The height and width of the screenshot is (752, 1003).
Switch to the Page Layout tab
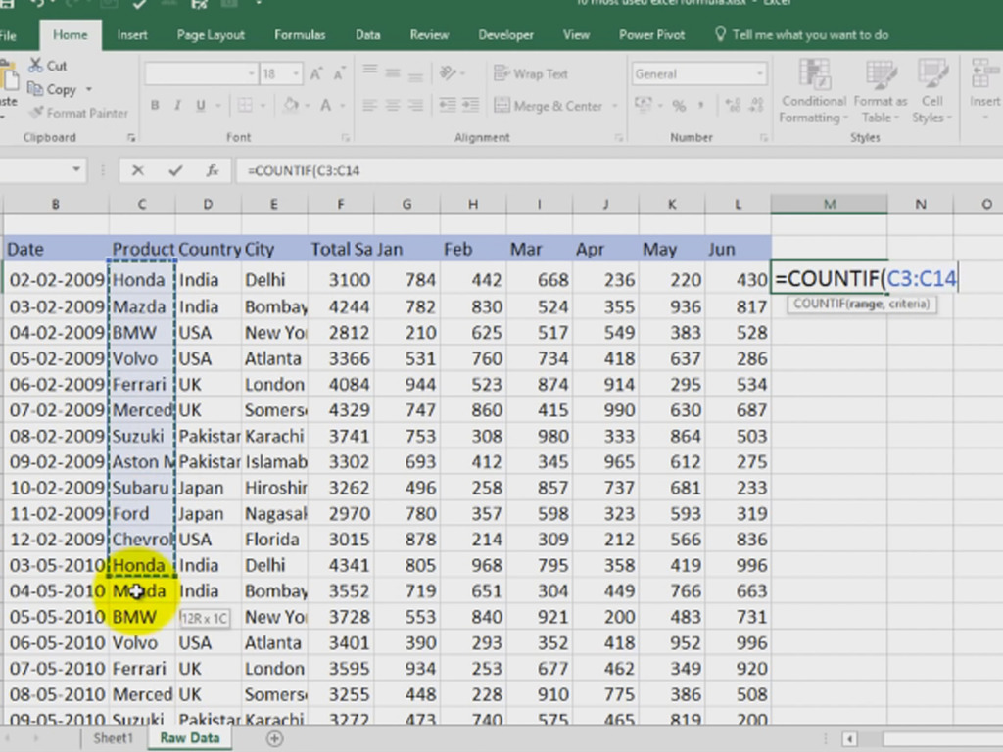coord(211,35)
